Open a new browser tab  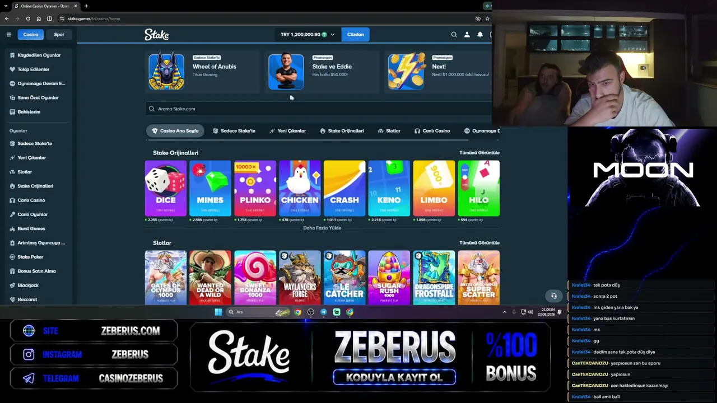86,6
